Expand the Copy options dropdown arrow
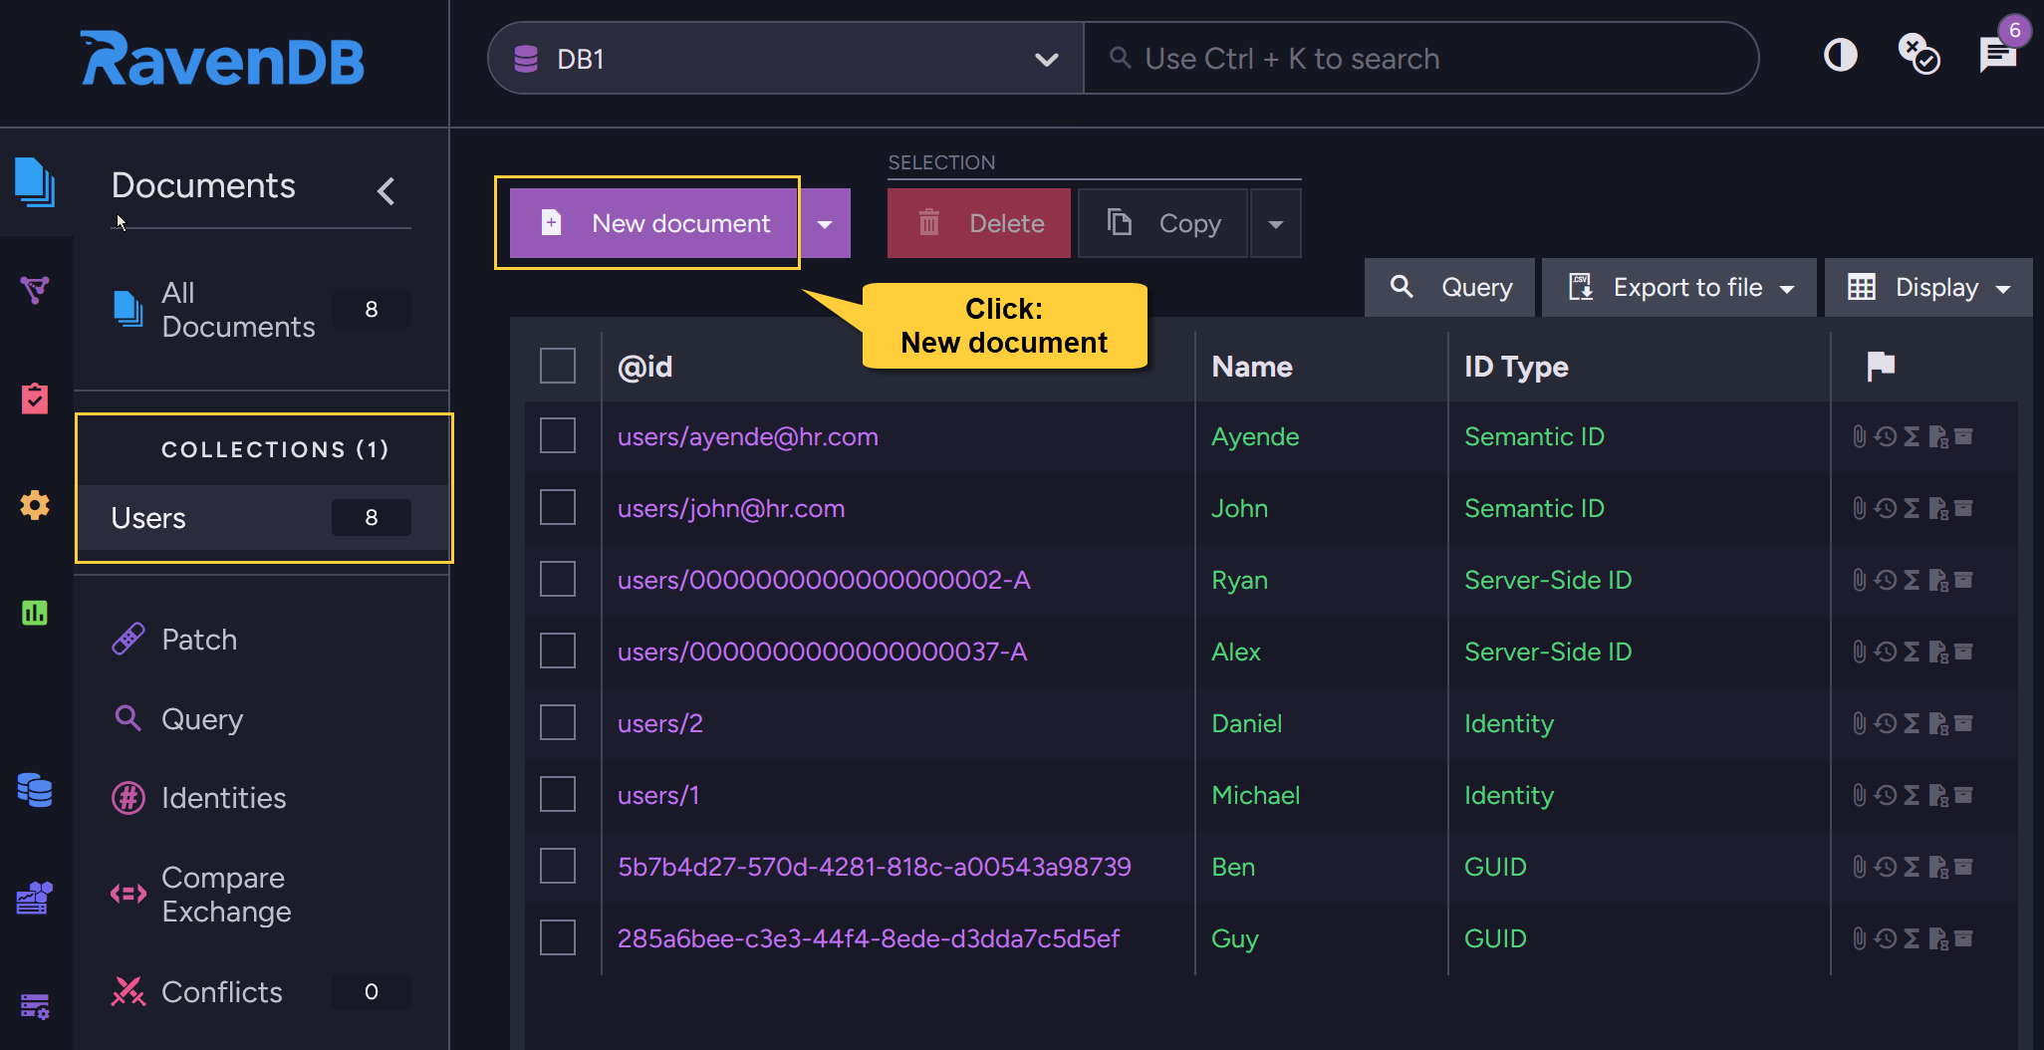The height and width of the screenshot is (1050, 2044). pos(1276,223)
